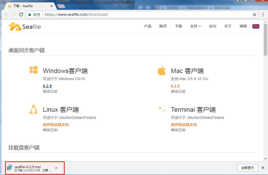Image resolution: width=268 pixels, height=175 pixels.
Task: Click the 支持 Mac OS X 10.10+ text
Action: (190, 79)
